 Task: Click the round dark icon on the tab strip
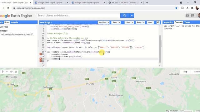[x=181, y=2]
